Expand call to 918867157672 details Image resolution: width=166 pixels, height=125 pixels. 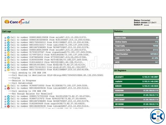[5, 99]
